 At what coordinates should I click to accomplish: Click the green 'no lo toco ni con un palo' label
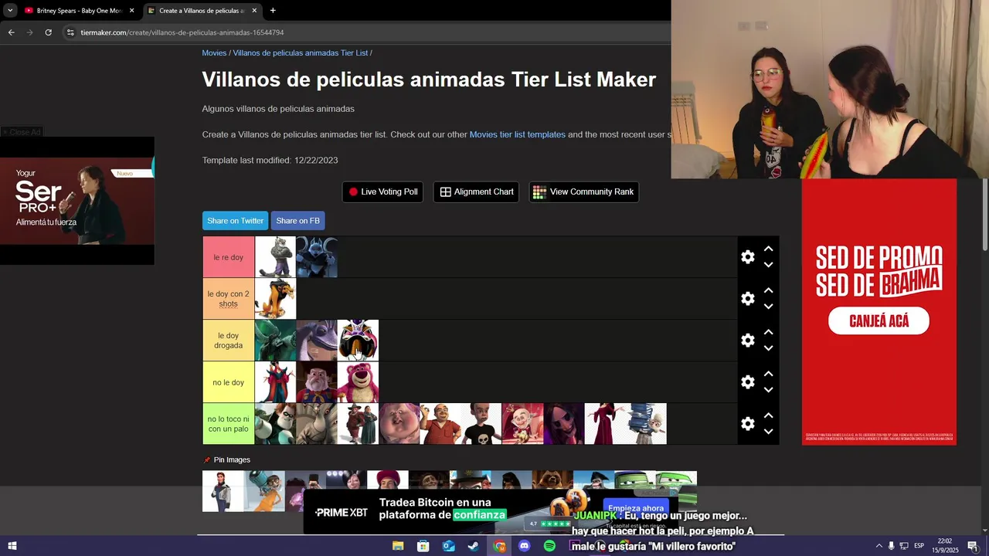[229, 424]
